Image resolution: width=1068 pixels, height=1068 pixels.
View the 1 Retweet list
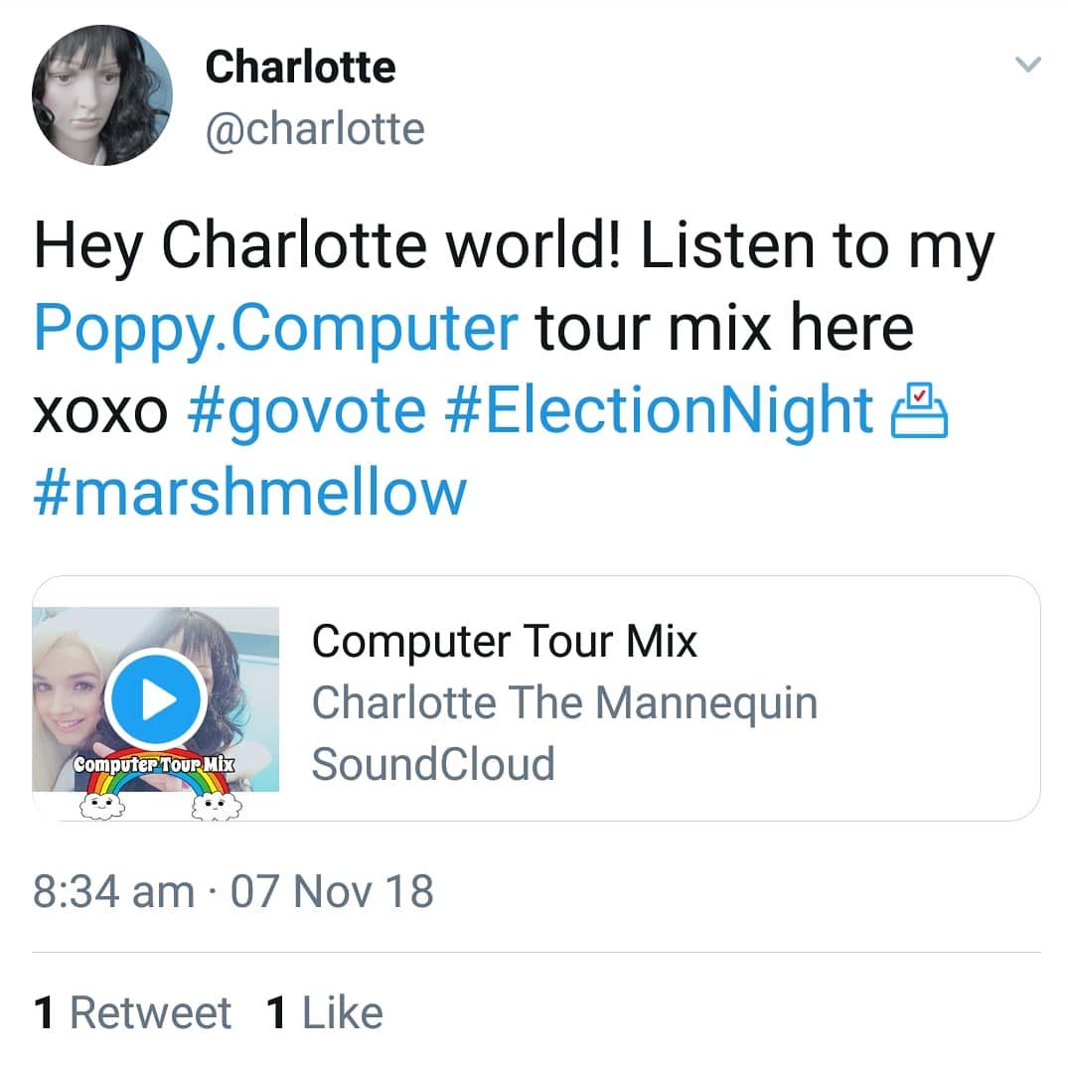[x=132, y=1012]
